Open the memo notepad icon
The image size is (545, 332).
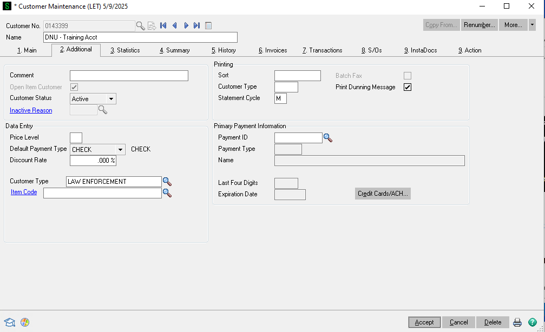[x=208, y=25]
